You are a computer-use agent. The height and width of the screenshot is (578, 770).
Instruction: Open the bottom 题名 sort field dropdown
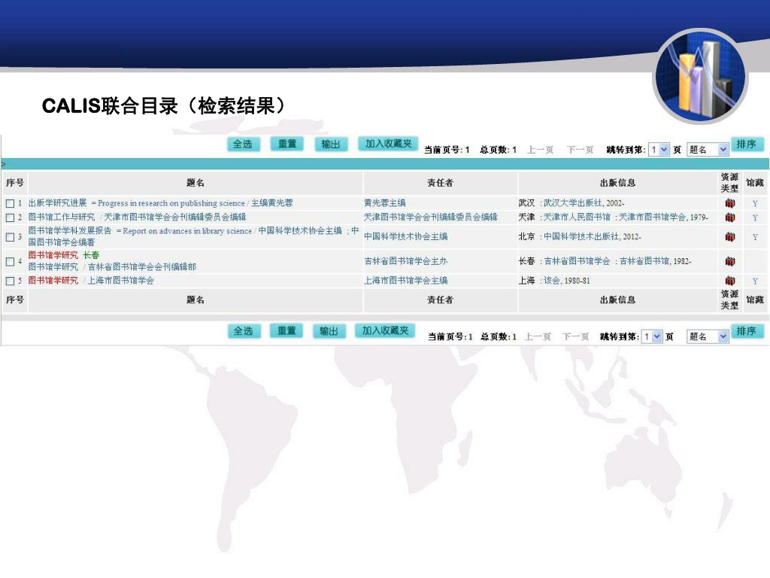[x=707, y=336]
